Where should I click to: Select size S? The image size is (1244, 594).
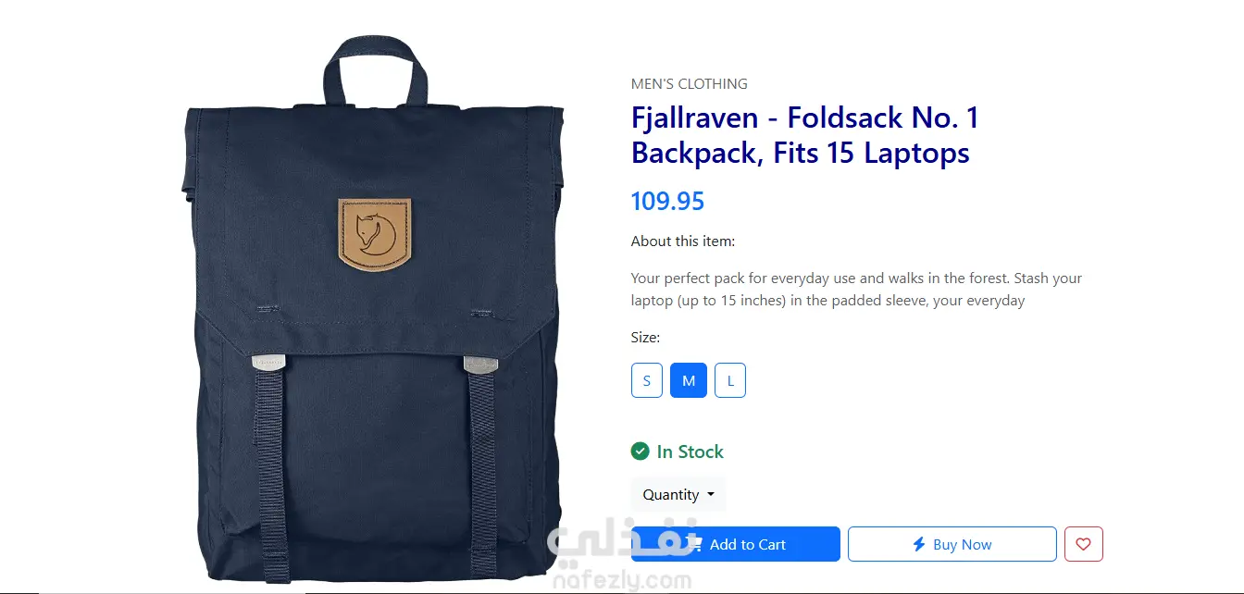[646, 380]
